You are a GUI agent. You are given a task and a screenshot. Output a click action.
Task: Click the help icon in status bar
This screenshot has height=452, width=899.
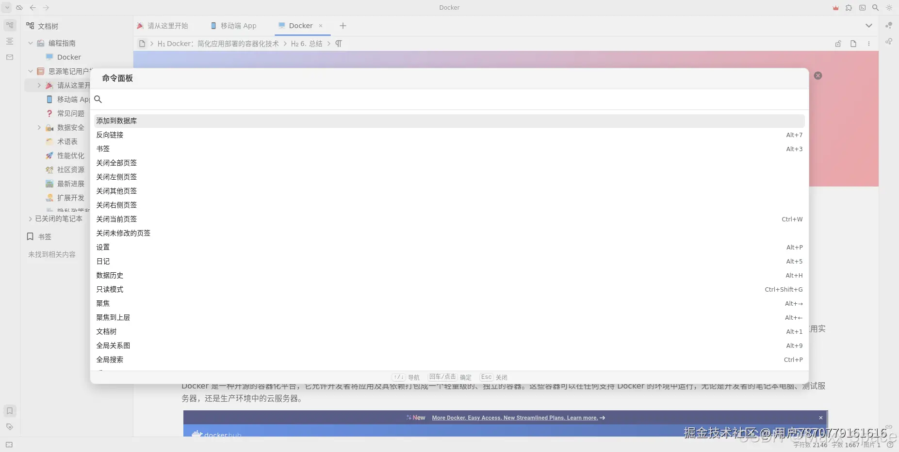tap(890, 444)
